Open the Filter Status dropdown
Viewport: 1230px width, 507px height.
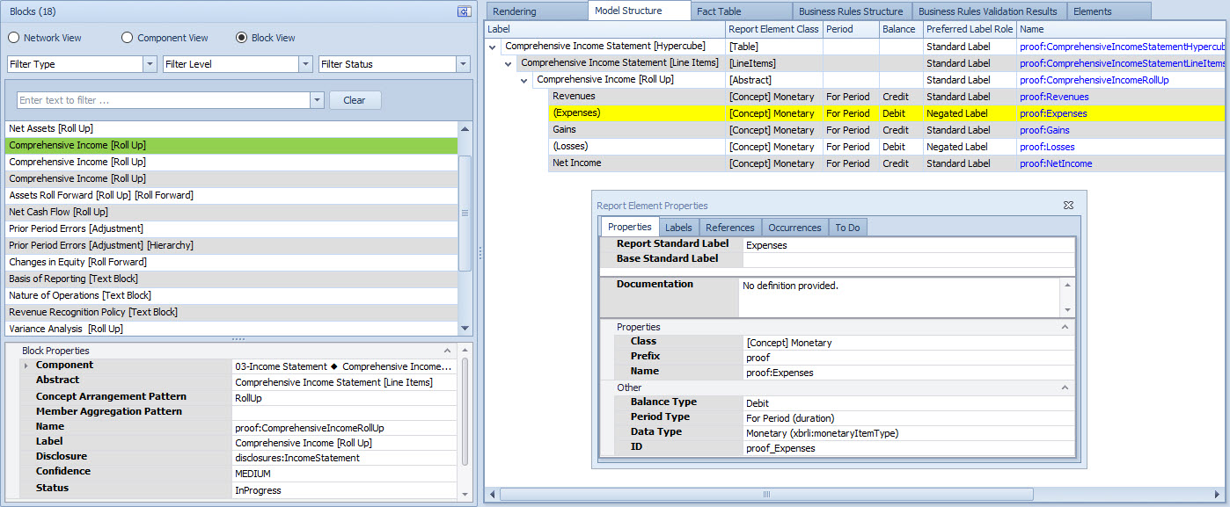click(x=463, y=64)
